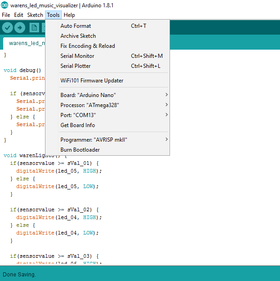
Task: Click 'Done Saving.' status message
Action: 20,275
